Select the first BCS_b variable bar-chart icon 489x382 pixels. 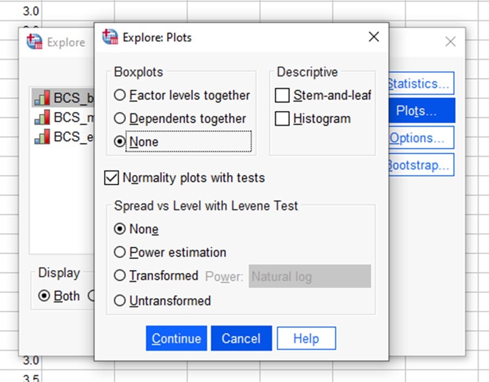tap(42, 98)
